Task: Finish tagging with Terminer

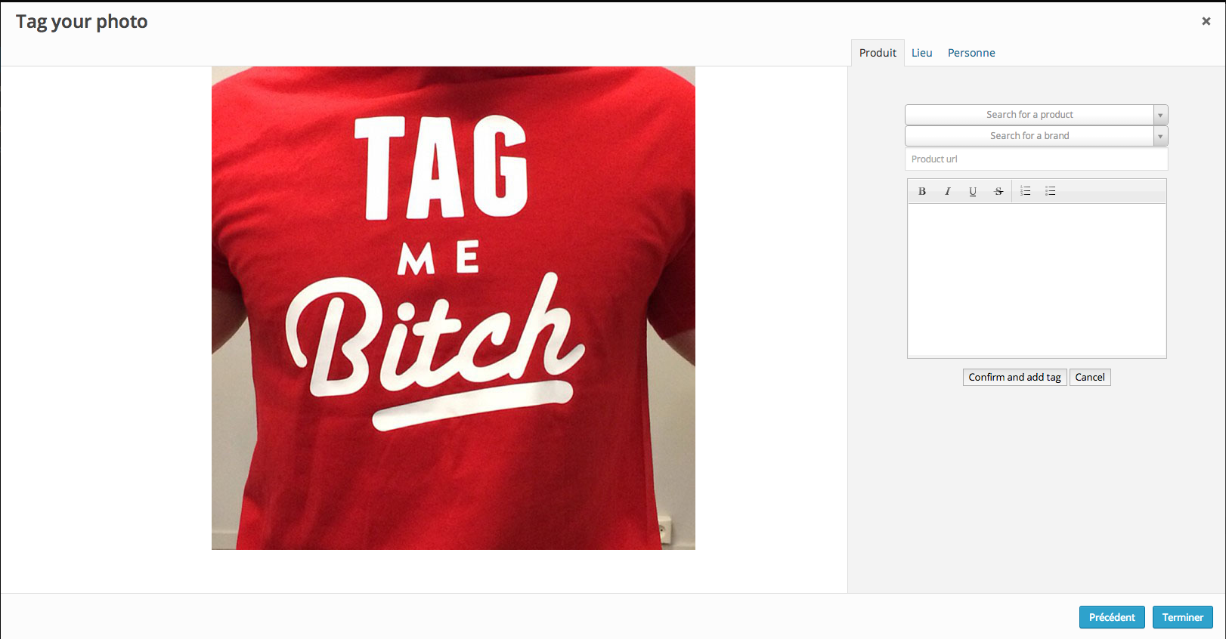Action: pos(1182,617)
